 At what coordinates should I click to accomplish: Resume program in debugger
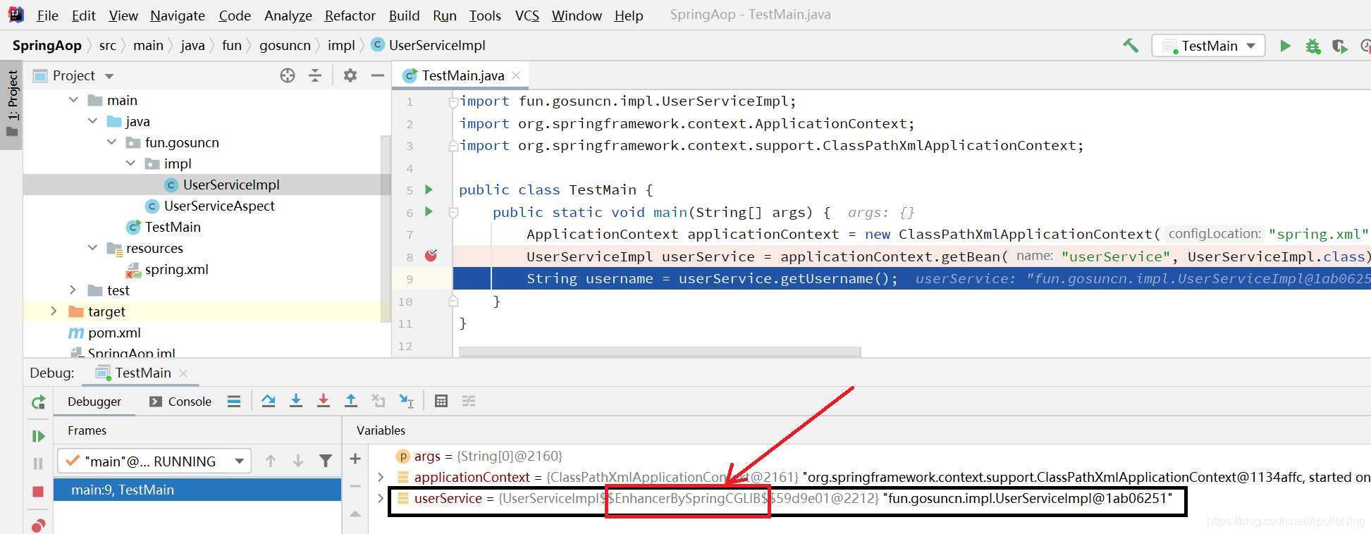[39, 436]
